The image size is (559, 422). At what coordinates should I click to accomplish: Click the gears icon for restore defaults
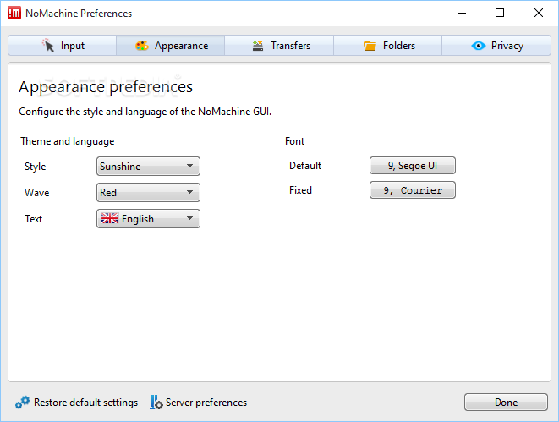click(x=23, y=403)
